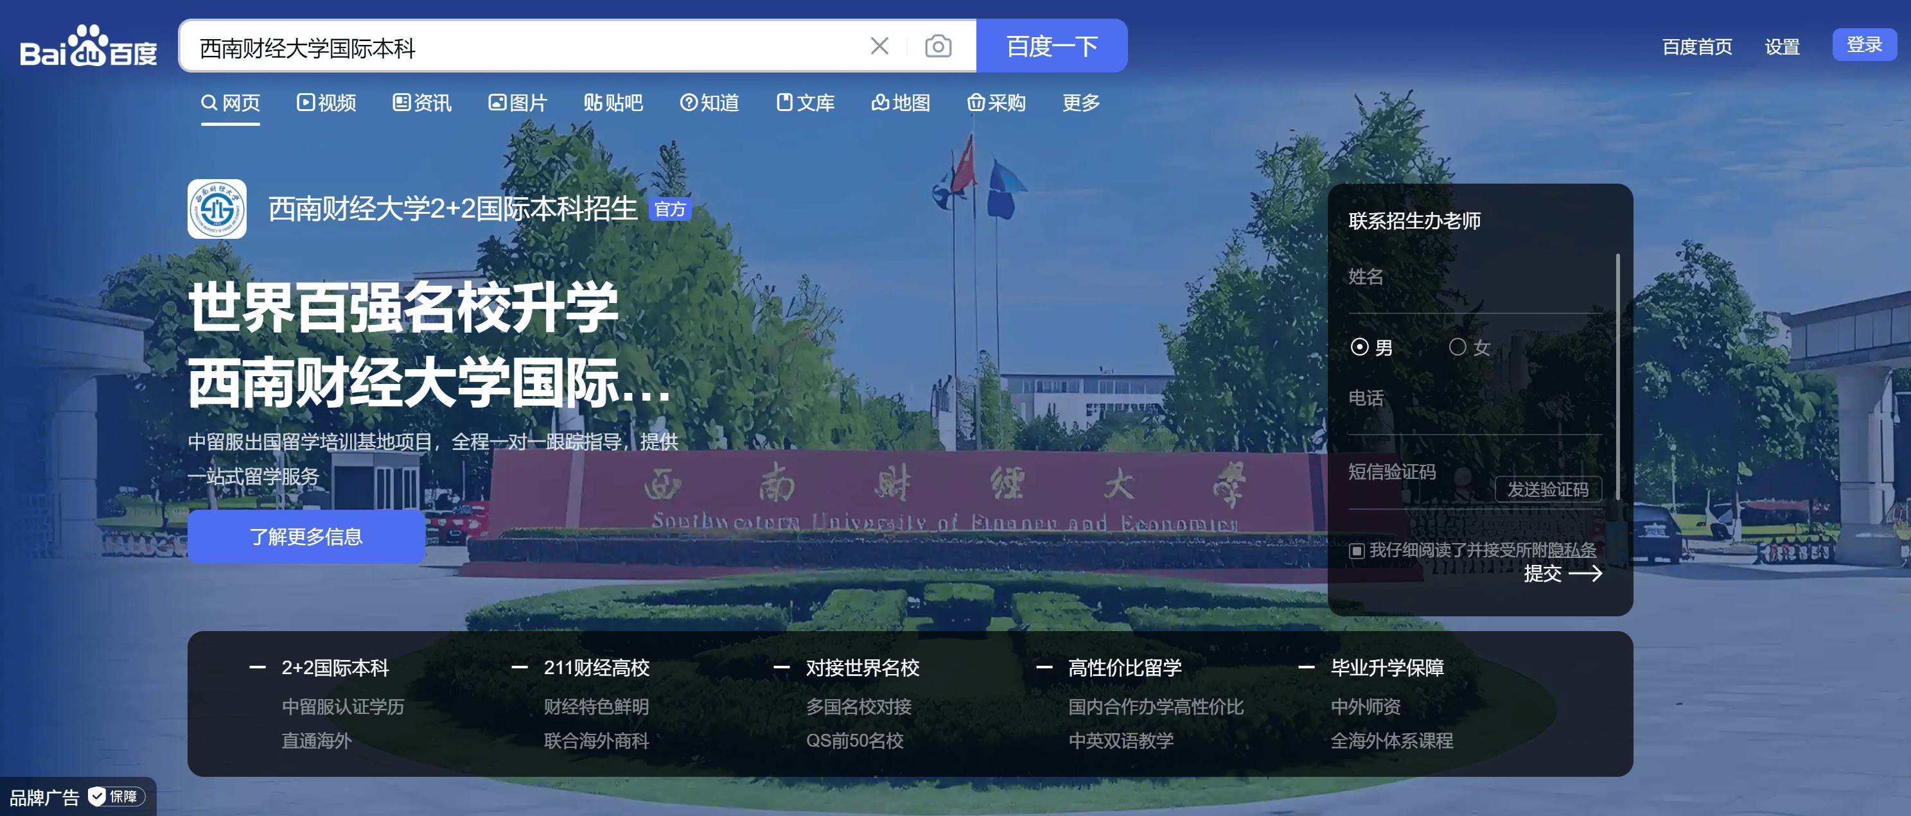Click 联合海外商科 text

coord(595,740)
